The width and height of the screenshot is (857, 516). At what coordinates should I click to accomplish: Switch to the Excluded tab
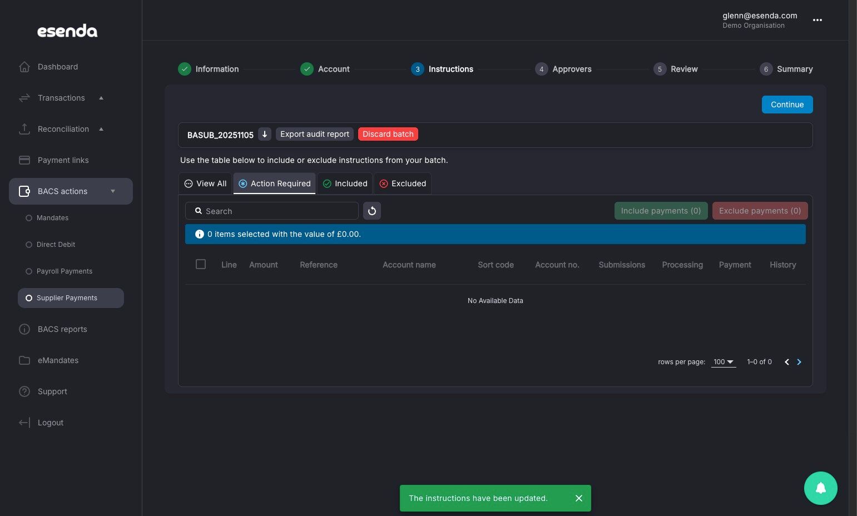(x=403, y=183)
